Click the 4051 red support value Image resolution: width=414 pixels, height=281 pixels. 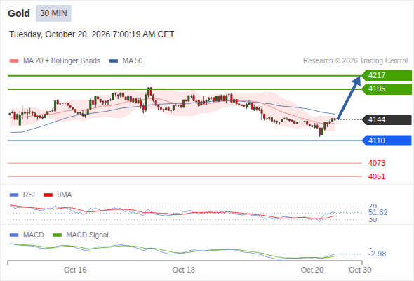click(377, 176)
